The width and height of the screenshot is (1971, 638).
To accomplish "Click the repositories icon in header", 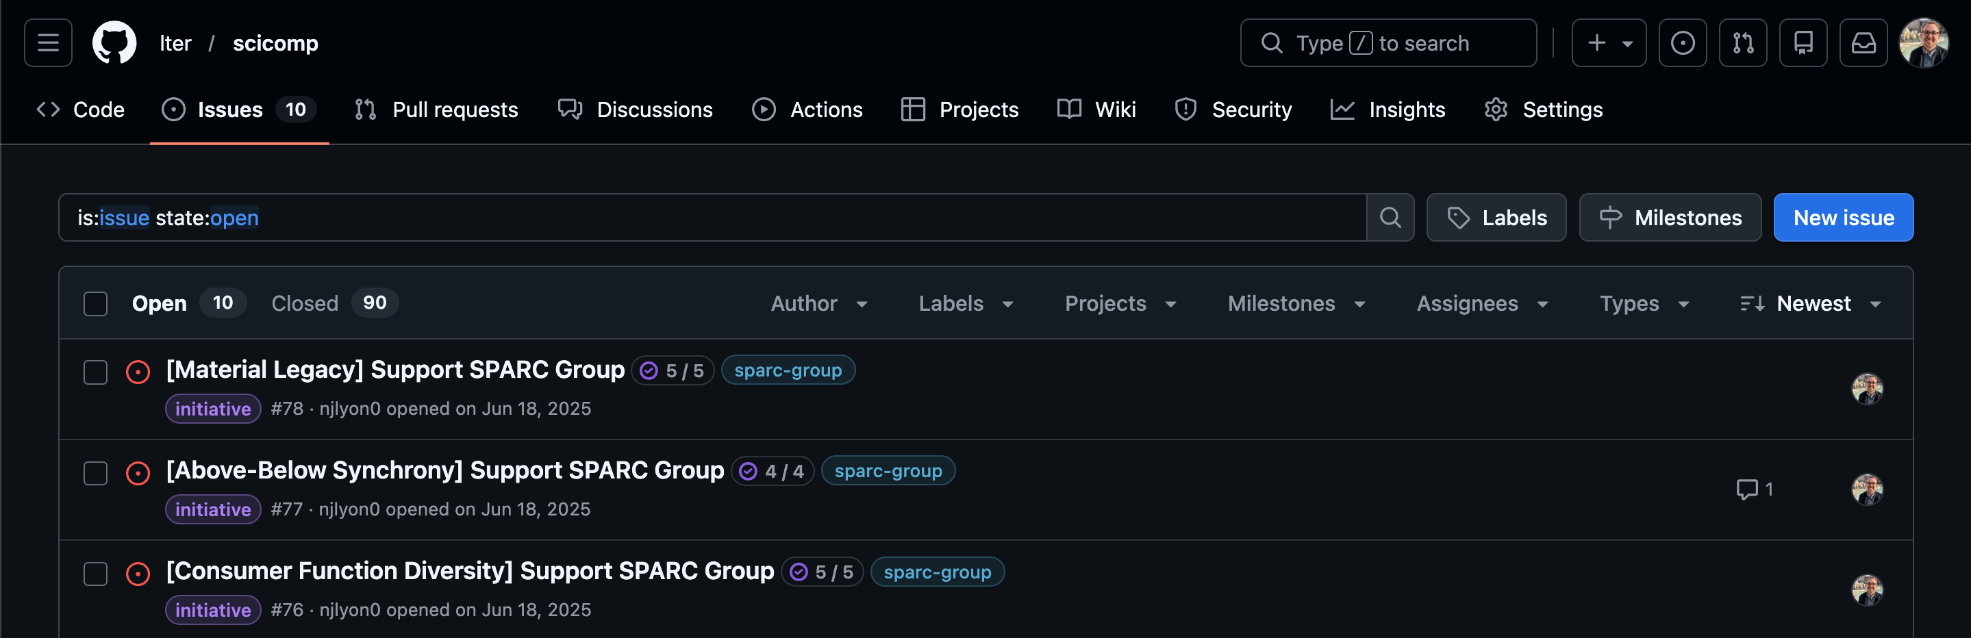I will tap(1803, 43).
